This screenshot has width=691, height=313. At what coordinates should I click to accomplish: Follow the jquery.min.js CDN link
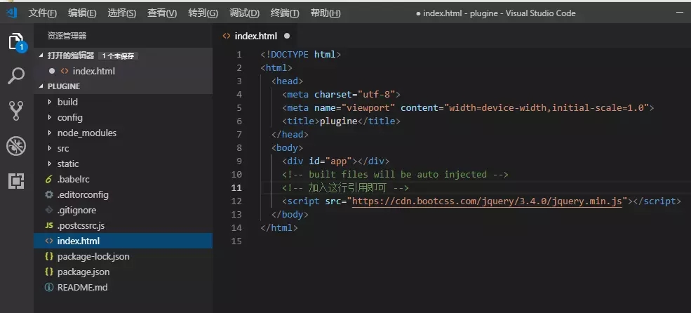pyautogui.click(x=488, y=201)
